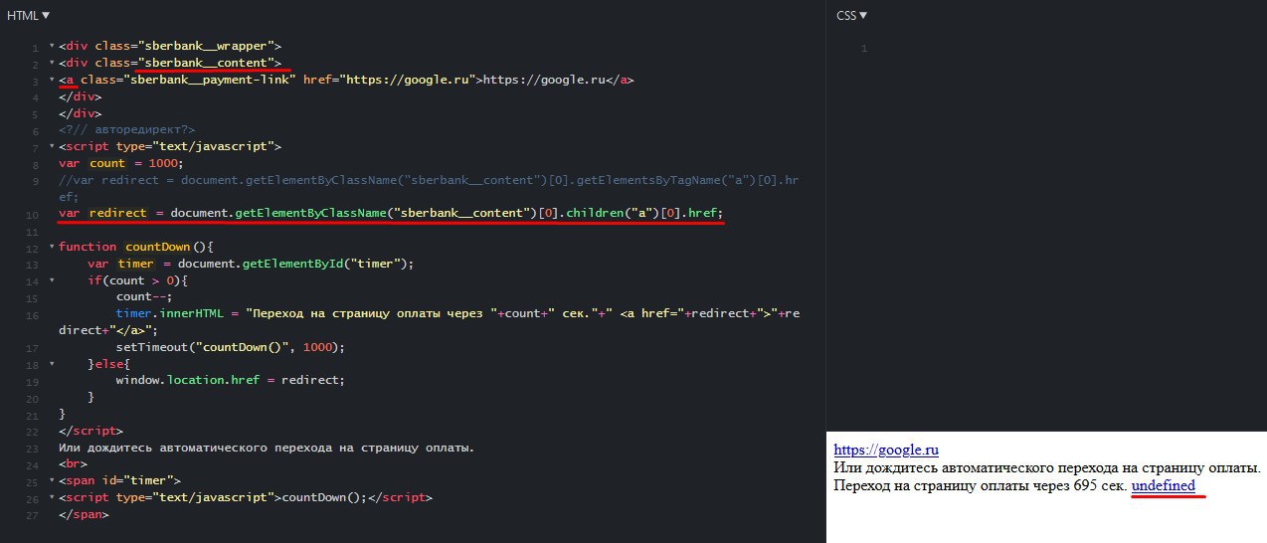
Task: Follow the 'undefined' link in preview
Action: click(1163, 485)
